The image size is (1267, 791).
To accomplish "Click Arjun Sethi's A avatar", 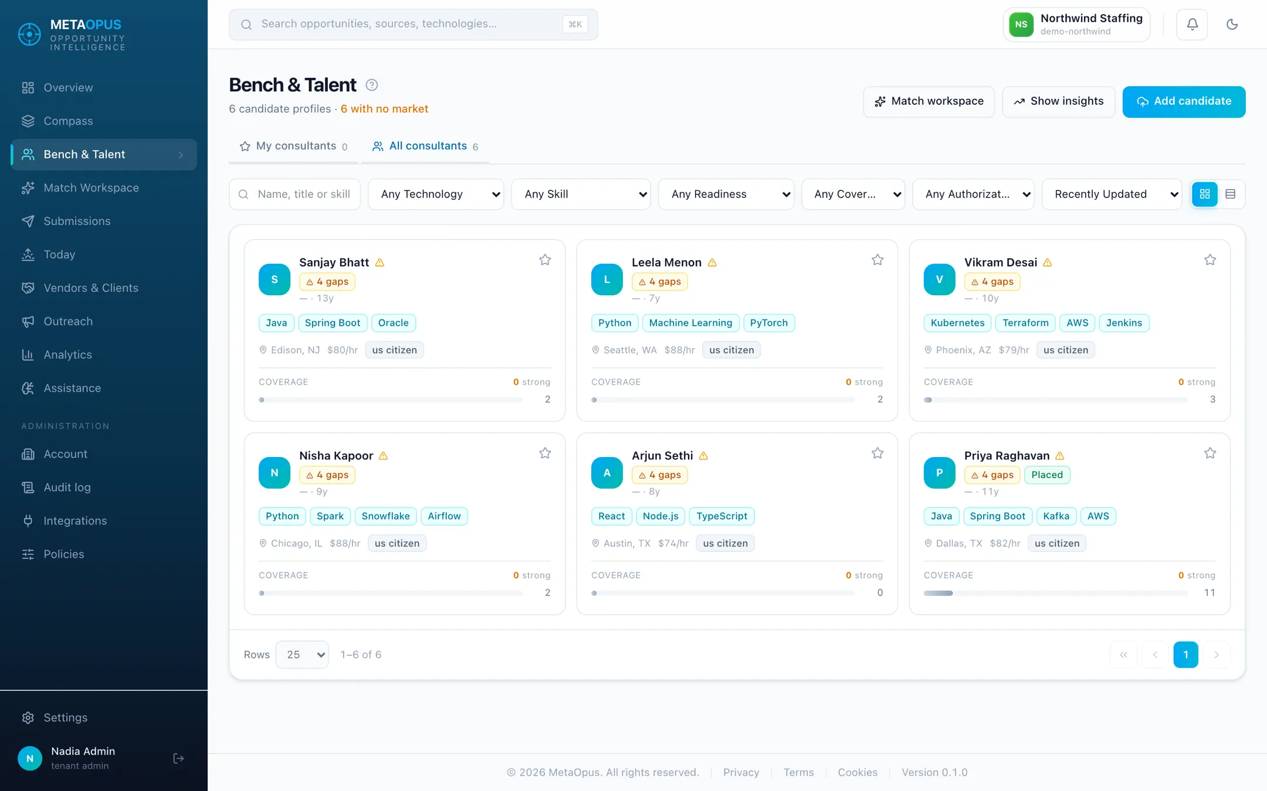I will [x=607, y=473].
